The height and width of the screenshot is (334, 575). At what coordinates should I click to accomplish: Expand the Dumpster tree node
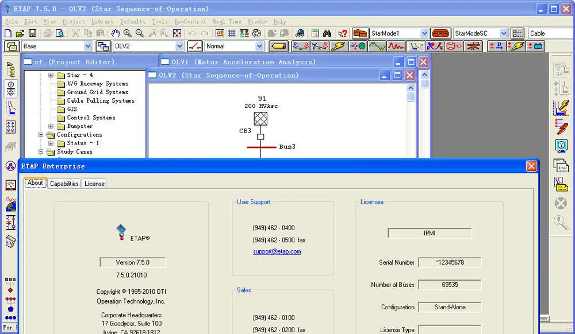coord(52,126)
